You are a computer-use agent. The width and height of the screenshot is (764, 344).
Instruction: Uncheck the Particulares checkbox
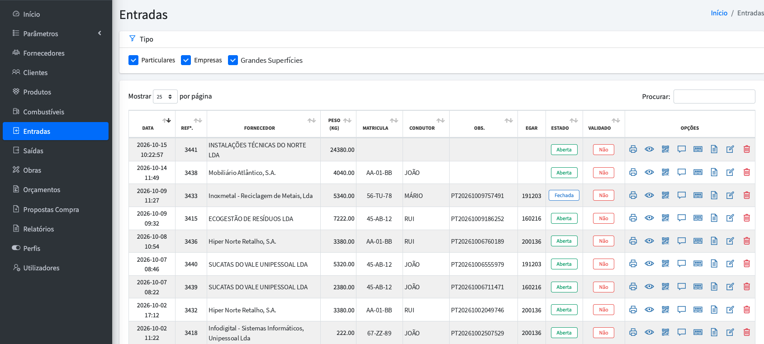[x=133, y=60]
